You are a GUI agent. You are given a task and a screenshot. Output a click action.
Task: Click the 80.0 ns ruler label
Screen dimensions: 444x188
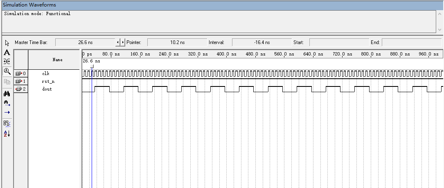111,54
